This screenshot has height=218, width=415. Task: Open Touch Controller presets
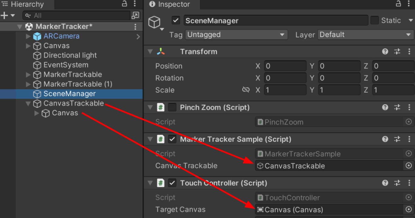coord(398,183)
